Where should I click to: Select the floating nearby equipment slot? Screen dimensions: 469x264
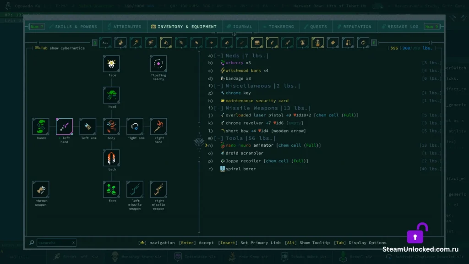[158, 63]
